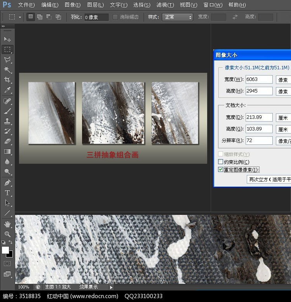Select the Brush tool

coord(7,111)
